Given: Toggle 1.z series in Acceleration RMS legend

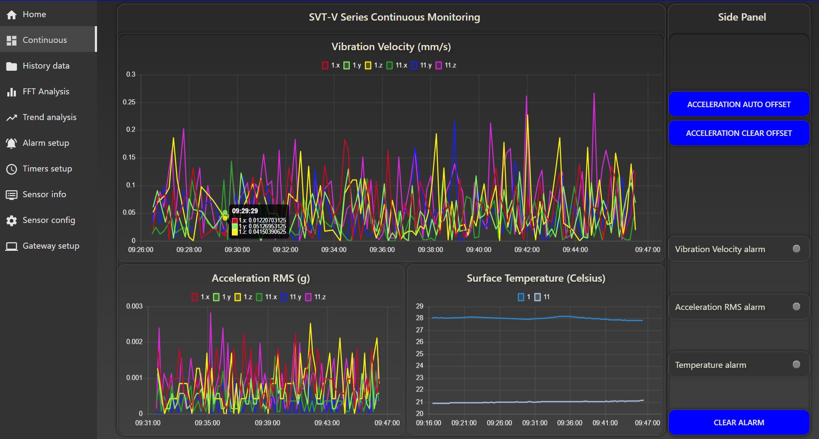Looking at the screenshot, I should click(243, 297).
